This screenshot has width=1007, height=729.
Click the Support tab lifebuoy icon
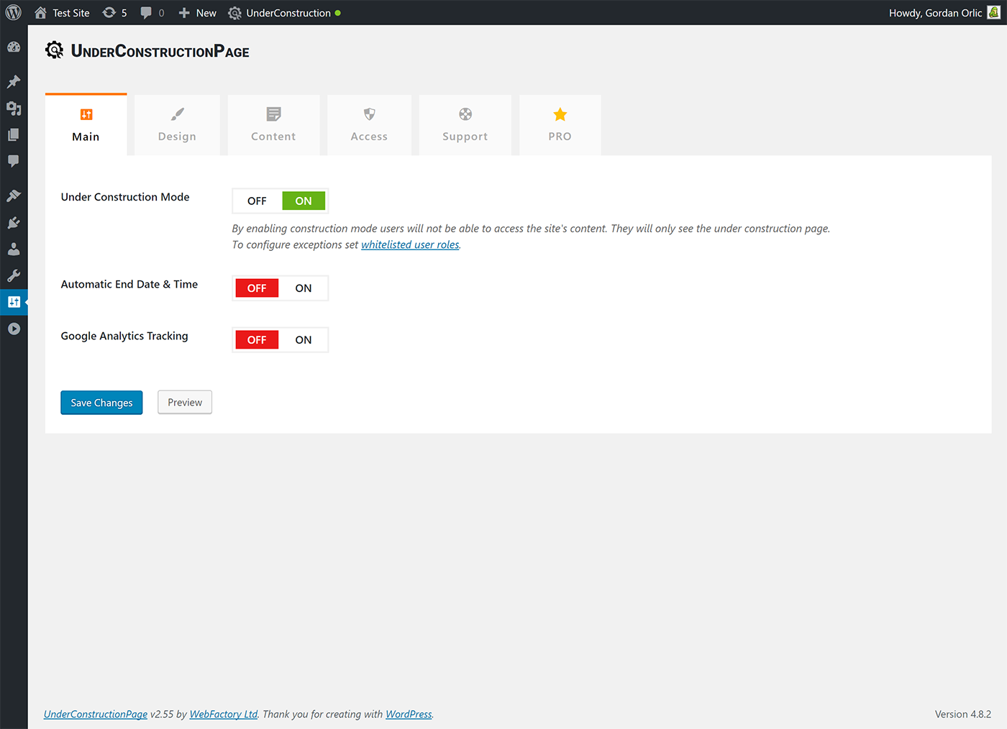[x=465, y=114]
